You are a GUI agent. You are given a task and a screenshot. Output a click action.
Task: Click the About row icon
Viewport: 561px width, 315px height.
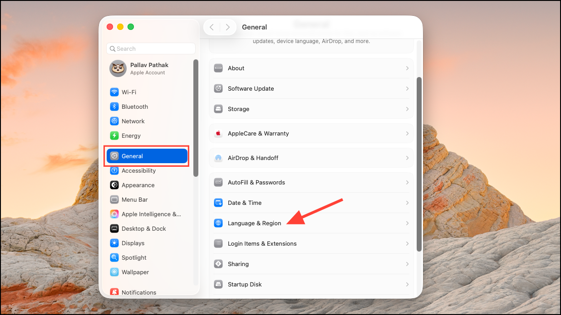[218, 68]
